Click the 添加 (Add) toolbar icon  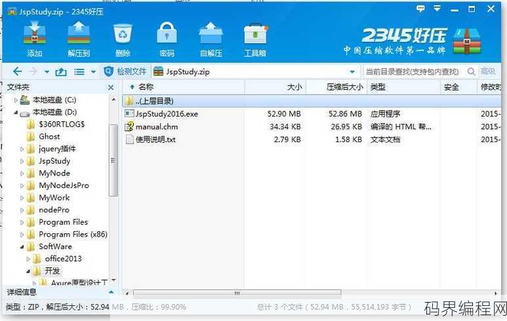tap(34, 33)
